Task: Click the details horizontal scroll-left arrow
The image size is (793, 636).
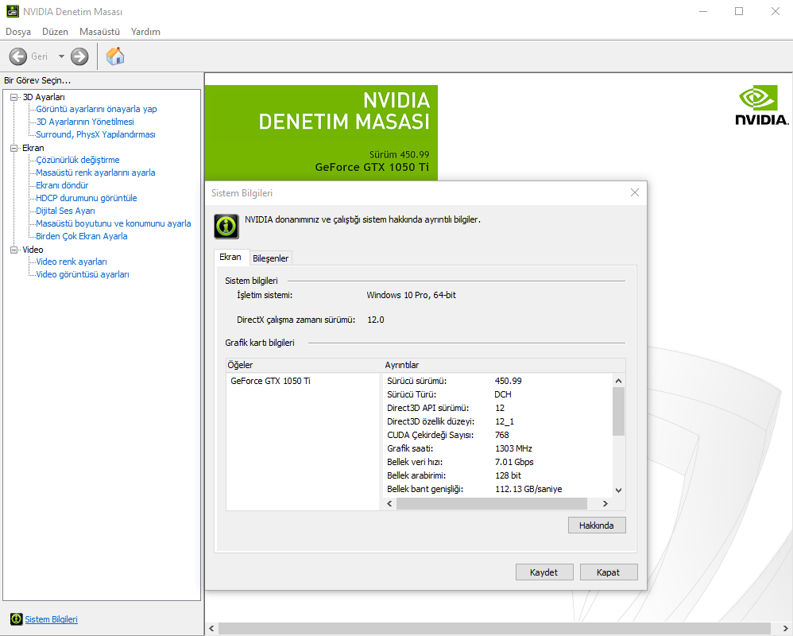Action: pyautogui.click(x=389, y=503)
